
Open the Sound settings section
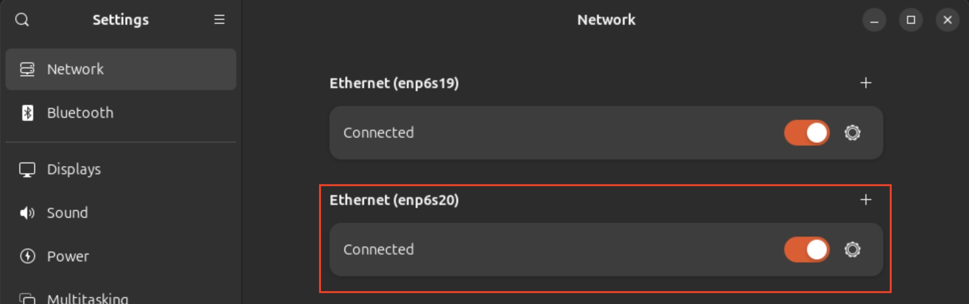point(67,213)
